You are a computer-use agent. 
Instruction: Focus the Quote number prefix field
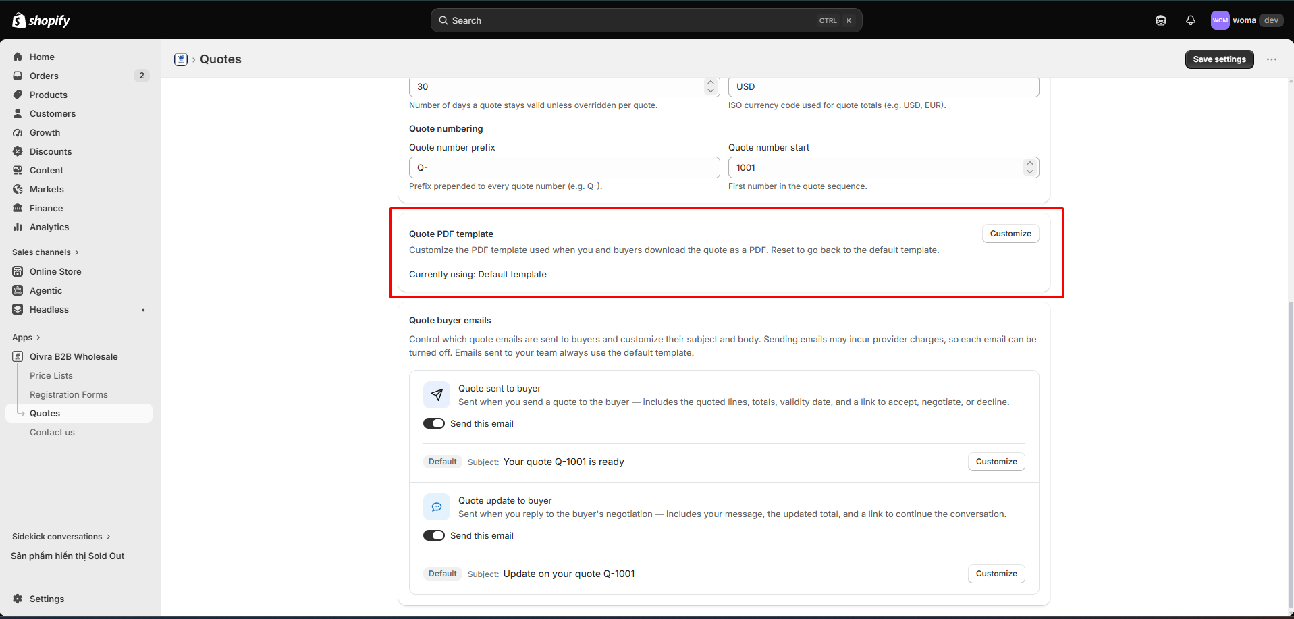(x=564, y=167)
